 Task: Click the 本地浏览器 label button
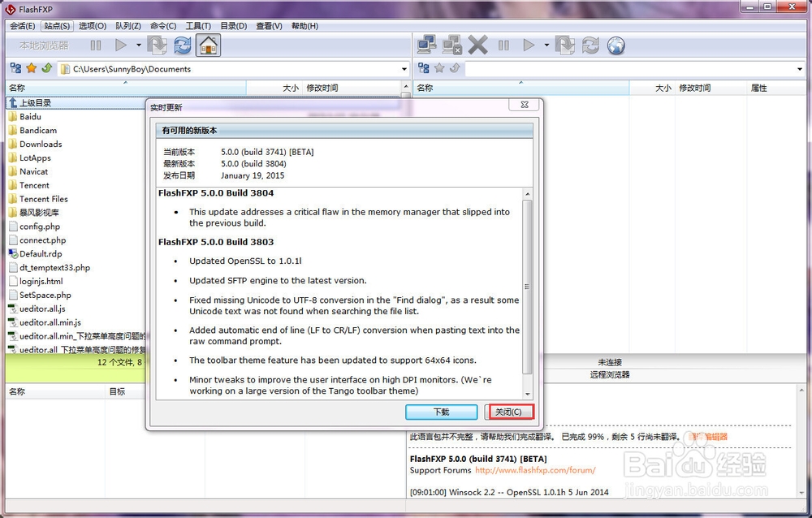tap(44, 45)
